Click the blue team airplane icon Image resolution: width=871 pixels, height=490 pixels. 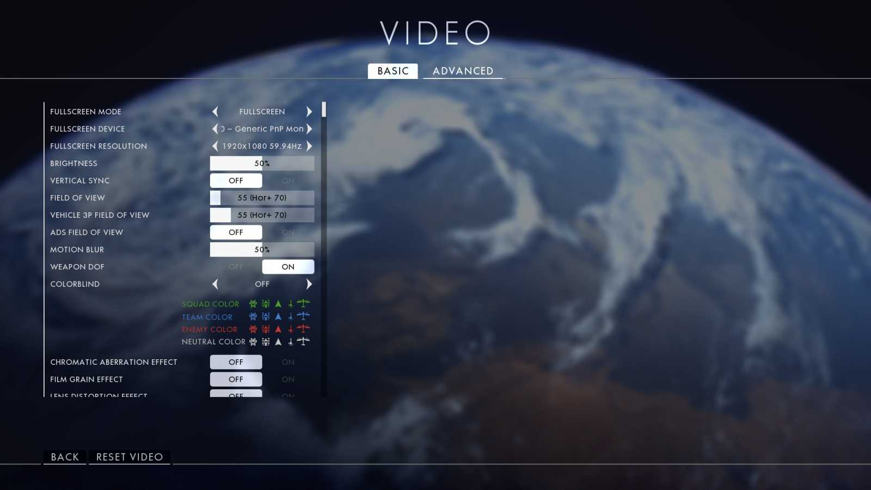pos(303,316)
